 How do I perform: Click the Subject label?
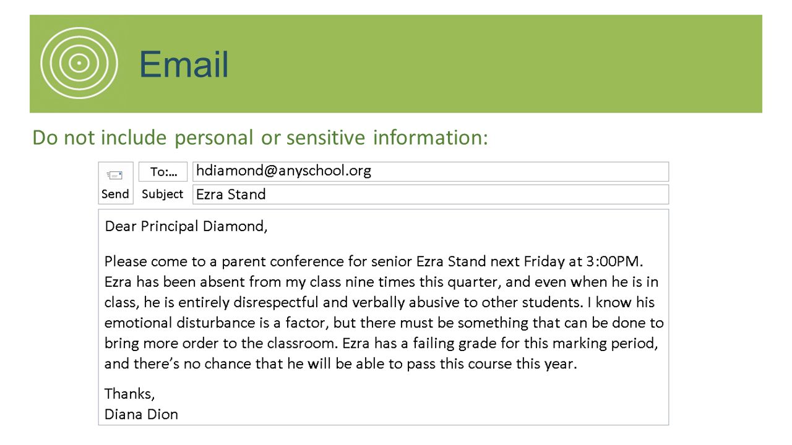tap(162, 193)
